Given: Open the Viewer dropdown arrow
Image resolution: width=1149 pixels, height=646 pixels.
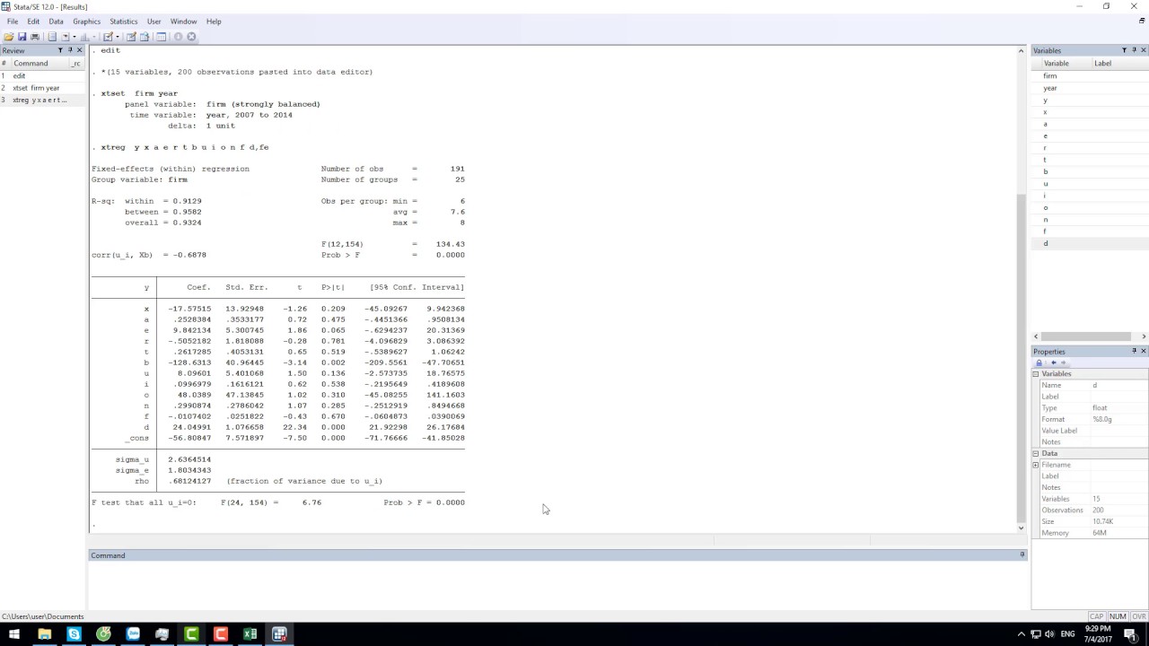Looking at the screenshot, I should pyautogui.click(x=75, y=37).
